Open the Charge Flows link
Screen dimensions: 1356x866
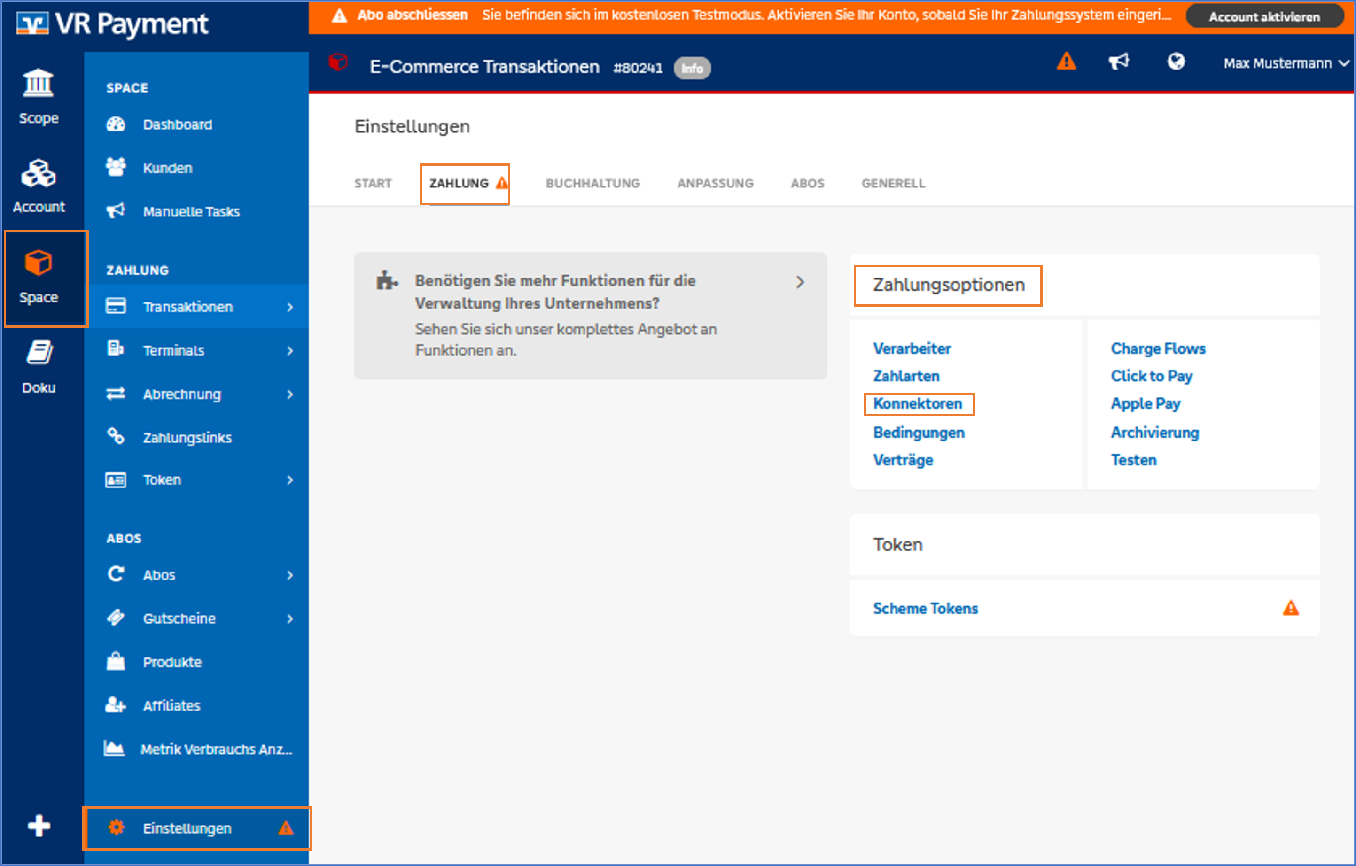click(1157, 348)
